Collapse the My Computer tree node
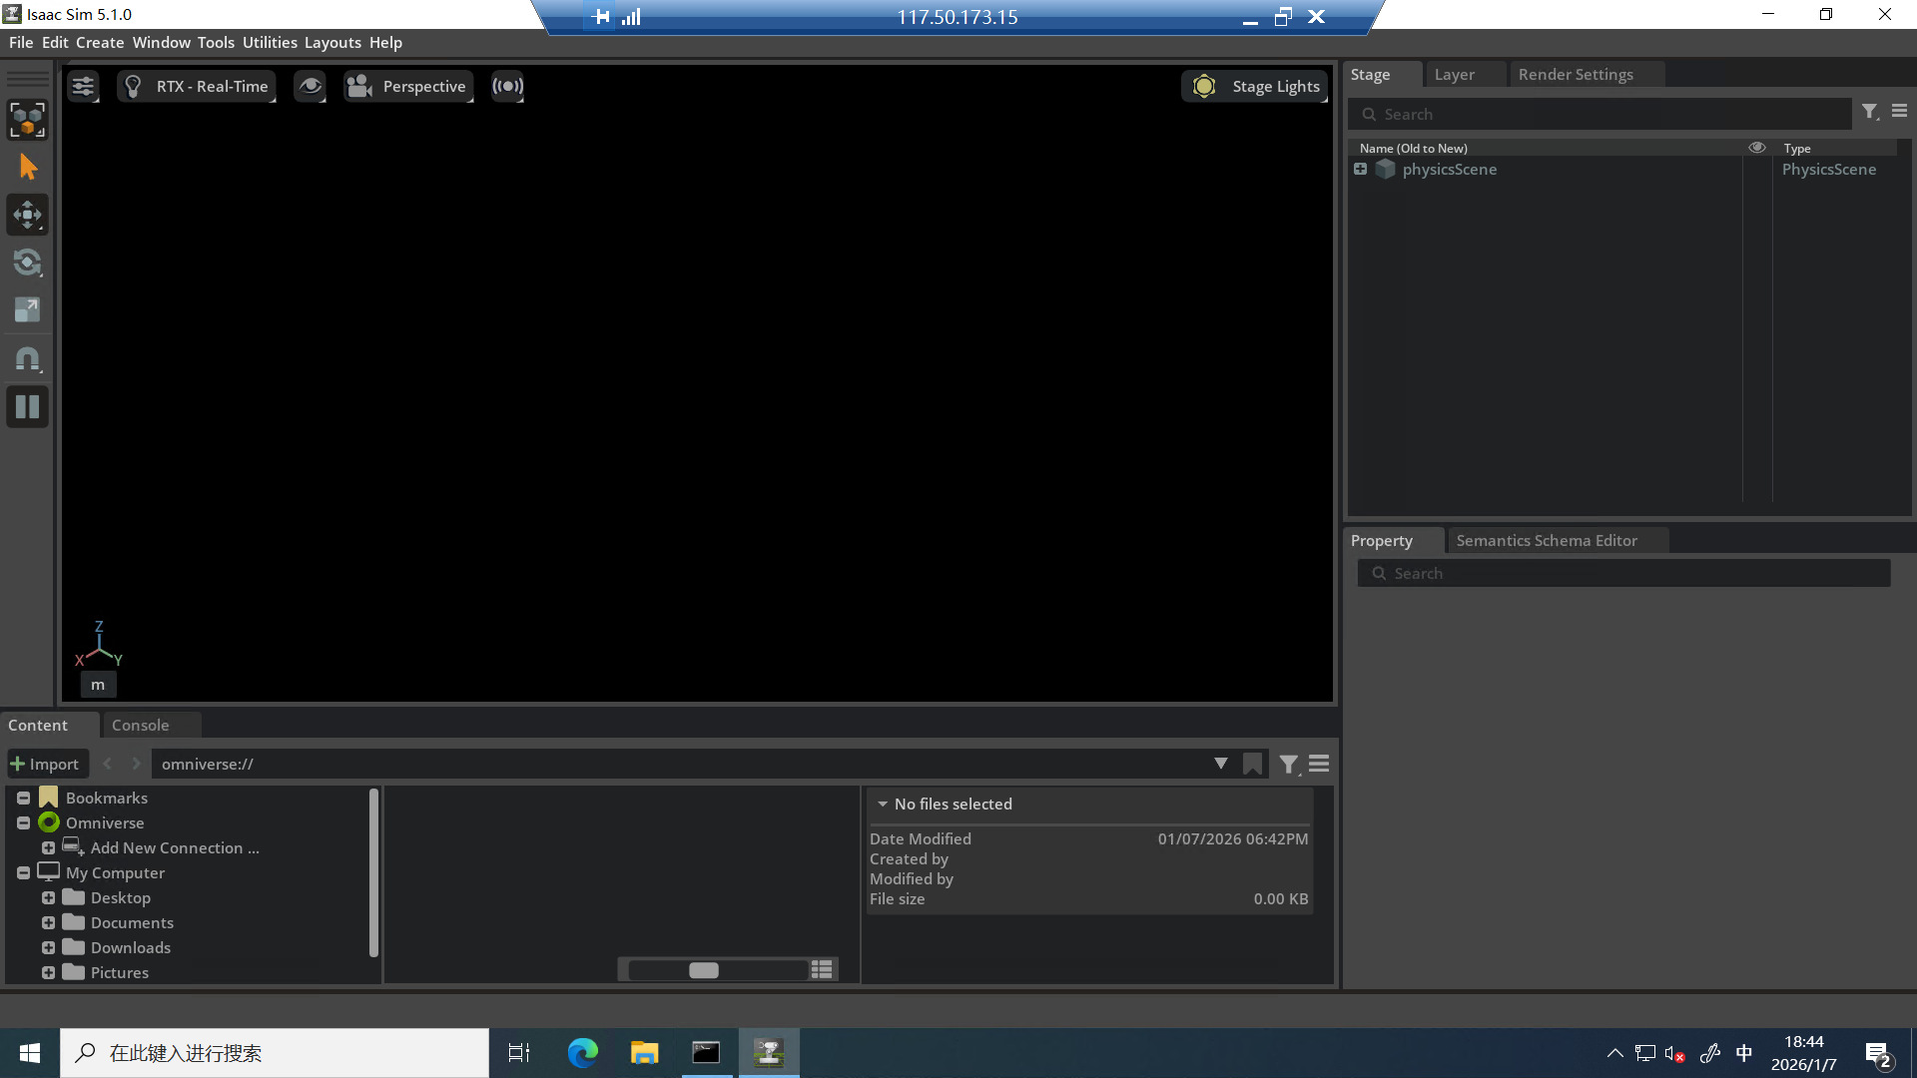This screenshot has width=1917, height=1078. 23,872
